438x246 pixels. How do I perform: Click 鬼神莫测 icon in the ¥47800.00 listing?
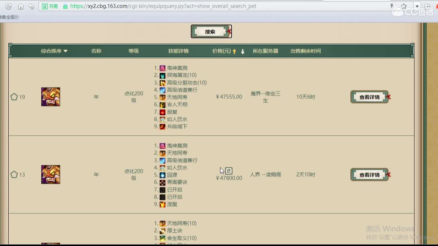[163, 146]
